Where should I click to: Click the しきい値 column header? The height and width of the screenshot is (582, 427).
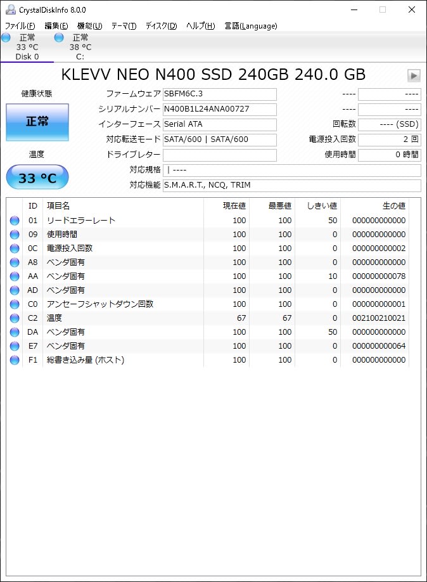[317, 206]
